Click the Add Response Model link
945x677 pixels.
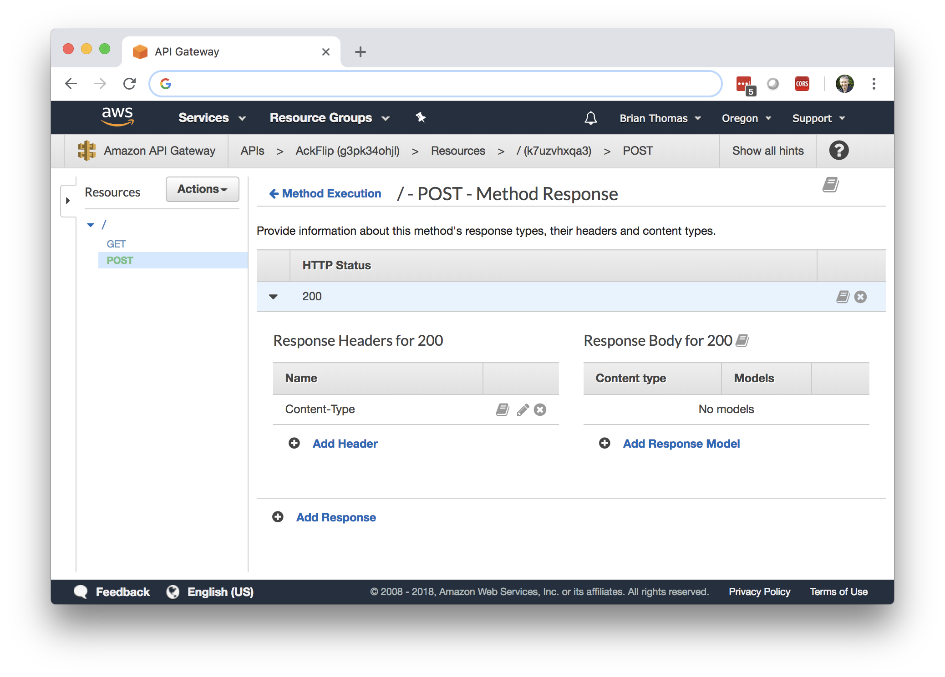[x=681, y=444]
